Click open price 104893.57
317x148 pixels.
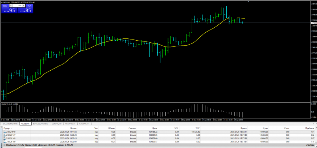(x=153, y=142)
